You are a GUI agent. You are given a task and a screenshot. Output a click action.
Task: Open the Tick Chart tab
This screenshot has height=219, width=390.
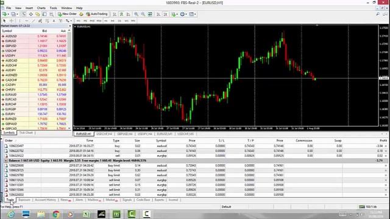(26, 133)
